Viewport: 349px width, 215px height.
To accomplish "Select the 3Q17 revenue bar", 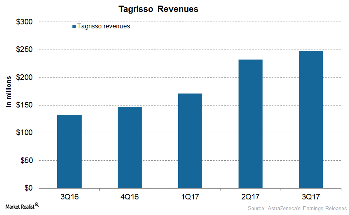I will coord(311,119).
